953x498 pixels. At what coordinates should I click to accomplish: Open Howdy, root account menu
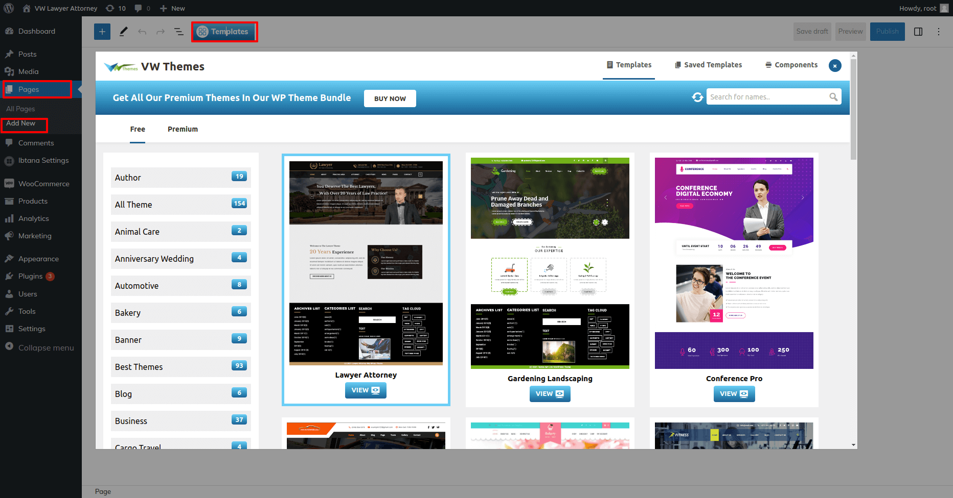(924, 8)
